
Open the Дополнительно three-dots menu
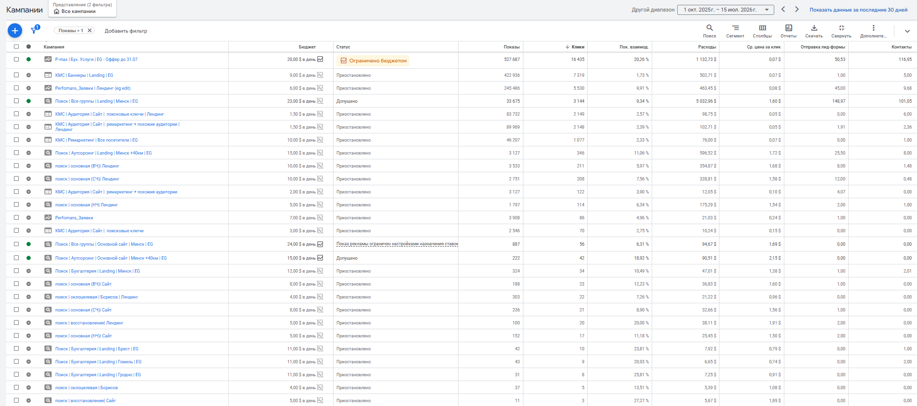click(873, 31)
